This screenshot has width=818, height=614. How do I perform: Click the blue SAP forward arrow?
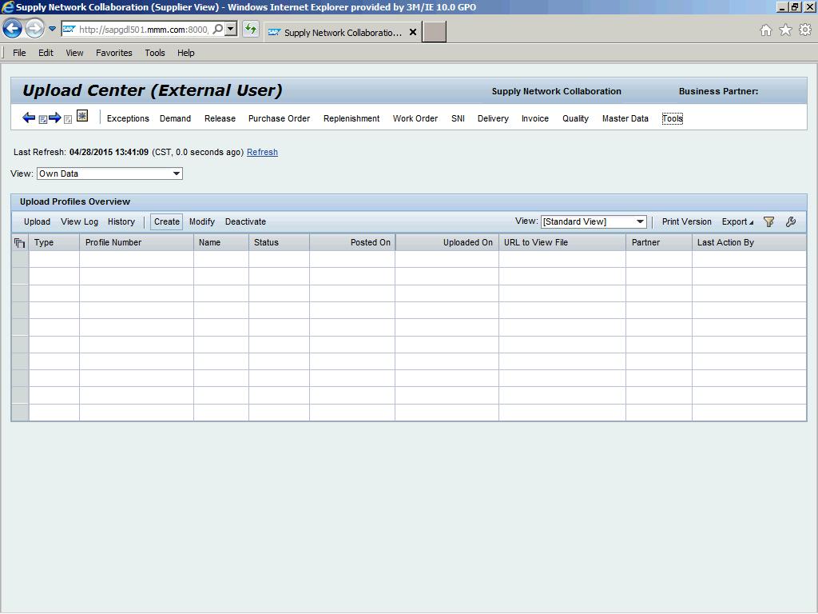tap(55, 118)
